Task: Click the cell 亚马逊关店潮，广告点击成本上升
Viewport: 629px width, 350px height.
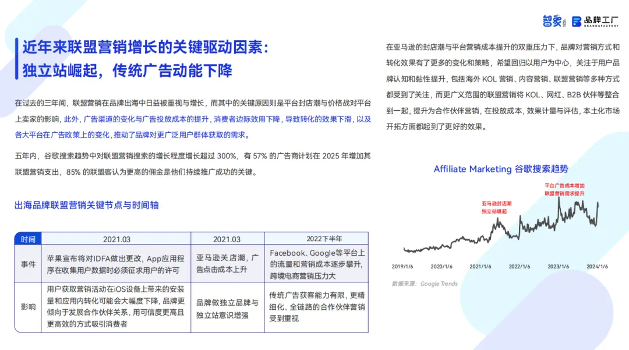Action: (x=228, y=263)
